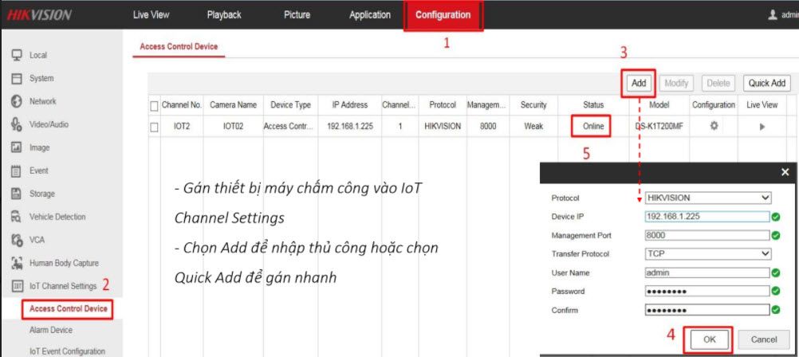Click the Storage sidebar label
This screenshot has width=799, height=357.
(41, 194)
